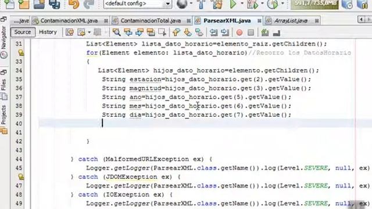
Task: Clean and Build with the hammer-and-broom icon
Action: [217, 4]
